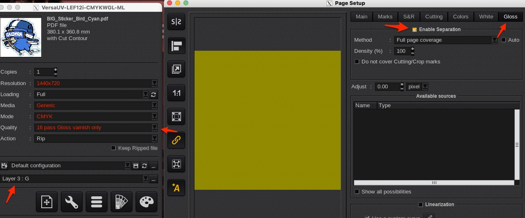Click the align left icon button
This screenshot has width=525, height=218.
pos(176,46)
